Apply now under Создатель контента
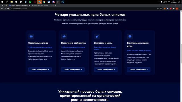The image size is (182, 102). pos(40,70)
